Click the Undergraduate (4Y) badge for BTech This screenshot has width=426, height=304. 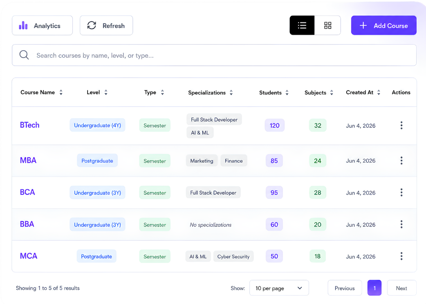[97, 125]
